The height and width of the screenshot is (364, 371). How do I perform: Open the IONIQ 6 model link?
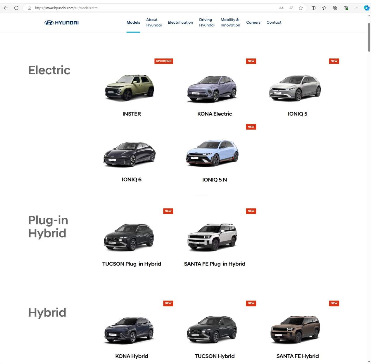132,180
